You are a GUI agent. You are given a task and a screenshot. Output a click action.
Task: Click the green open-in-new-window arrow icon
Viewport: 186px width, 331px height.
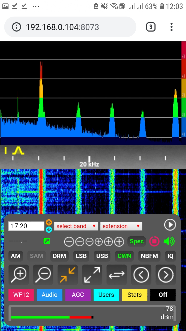[47, 241]
